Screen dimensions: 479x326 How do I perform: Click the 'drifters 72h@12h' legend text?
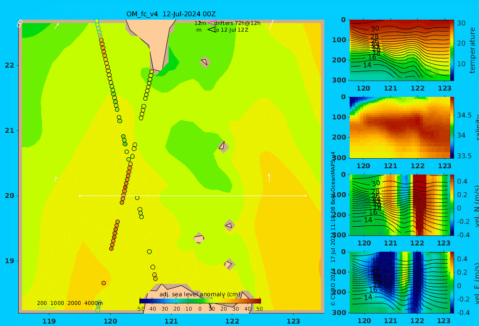point(237,23)
